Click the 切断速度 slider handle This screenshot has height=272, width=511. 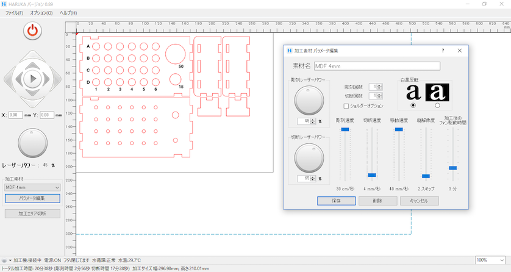pos(372,175)
